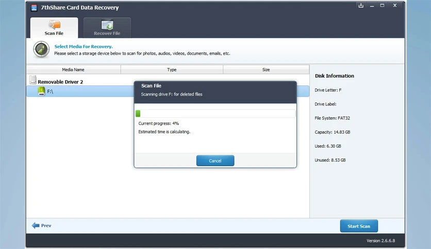Click 'Used: 6.30 GB' info

pos(328,146)
